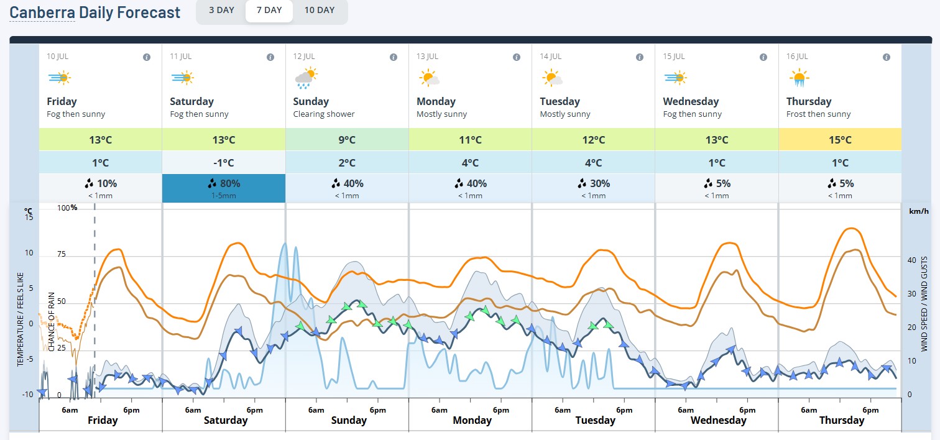The width and height of the screenshot is (940, 440).
Task: Select the Saturday day heading
Action: point(192,101)
